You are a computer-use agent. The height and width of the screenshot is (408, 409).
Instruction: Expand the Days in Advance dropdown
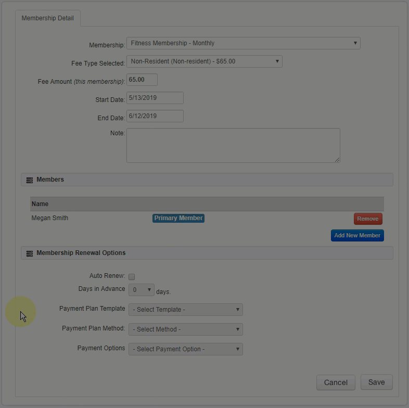141,290
